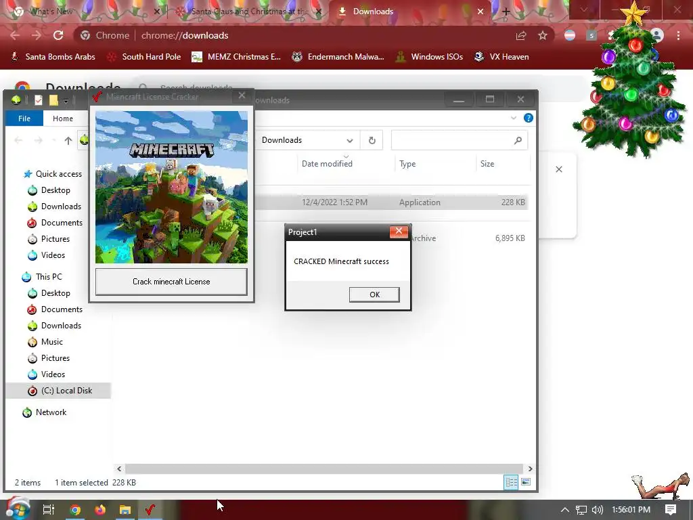Go forward in Chrome

coord(37,35)
